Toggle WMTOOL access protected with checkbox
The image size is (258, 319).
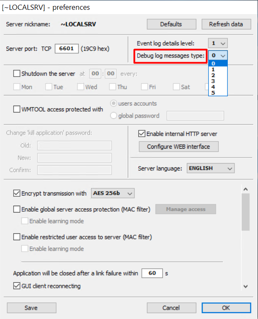coord(17,109)
